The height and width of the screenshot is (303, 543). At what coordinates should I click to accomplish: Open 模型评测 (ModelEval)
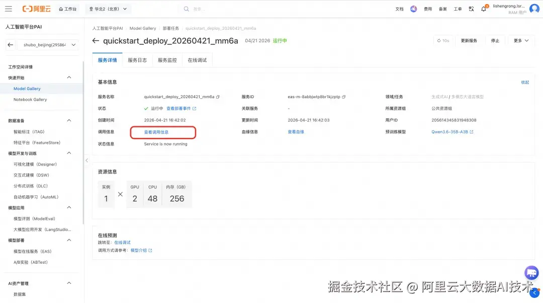click(34, 219)
